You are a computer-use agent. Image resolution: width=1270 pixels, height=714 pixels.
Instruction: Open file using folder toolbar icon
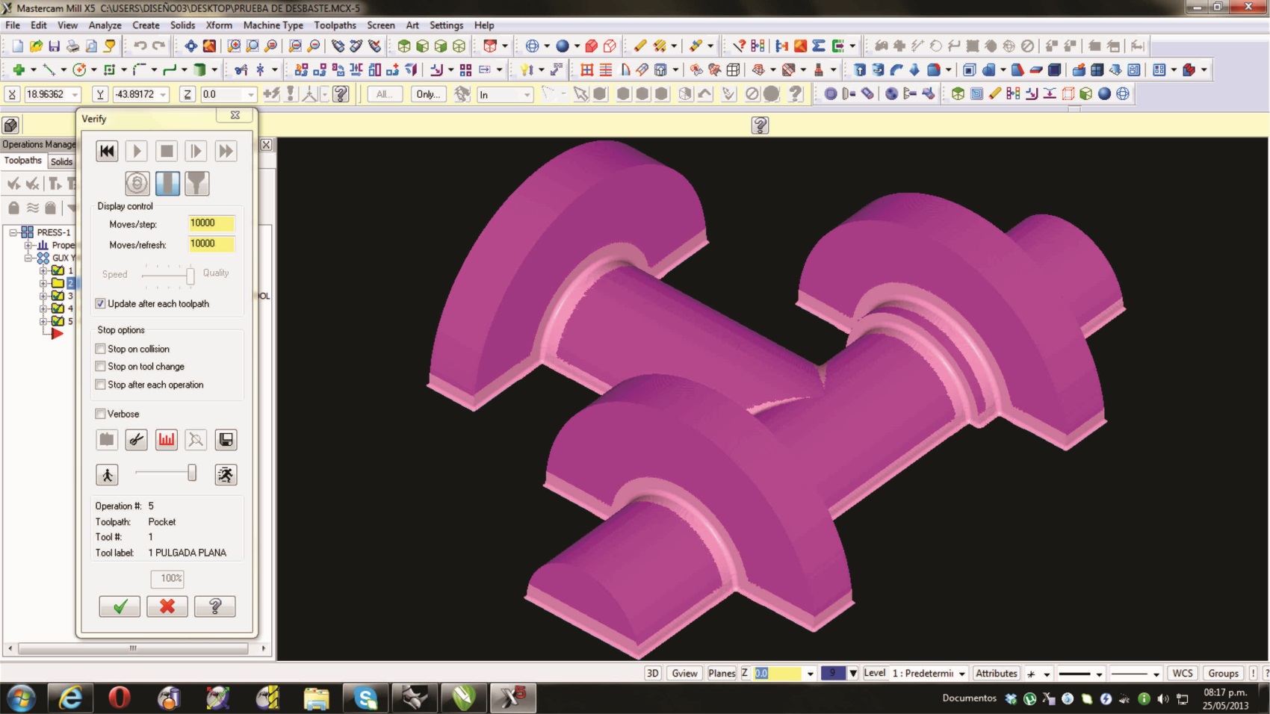coord(36,46)
